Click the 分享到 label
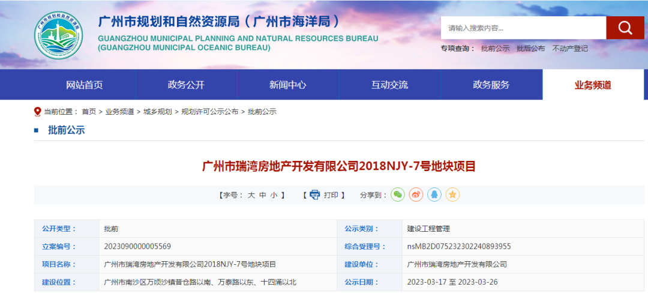The height and width of the screenshot is (305, 648). click(x=374, y=195)
